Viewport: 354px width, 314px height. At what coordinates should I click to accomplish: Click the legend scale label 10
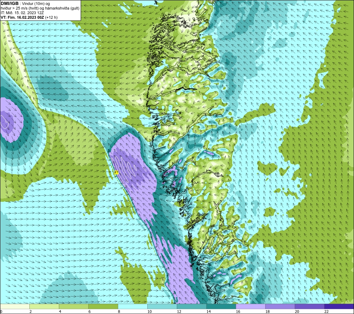tap(150, 312)
